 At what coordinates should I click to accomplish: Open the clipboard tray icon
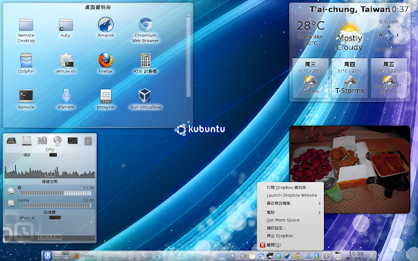pyautogui.click(x=252, y=256)
